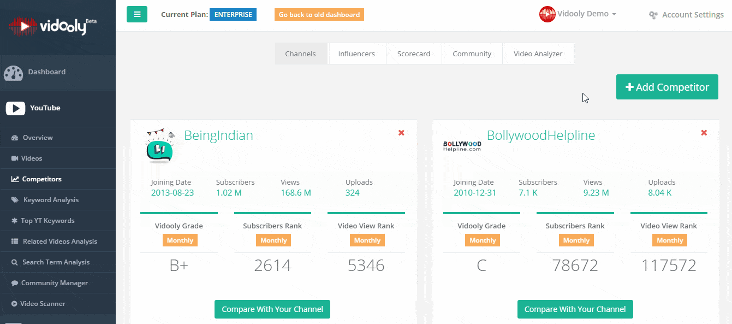Click the Community Manager chat icon

(15, 283)
